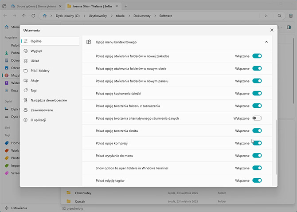Click the O aplikacji info icon
This screenshot has width=297, height=212.
click(26, 120)
